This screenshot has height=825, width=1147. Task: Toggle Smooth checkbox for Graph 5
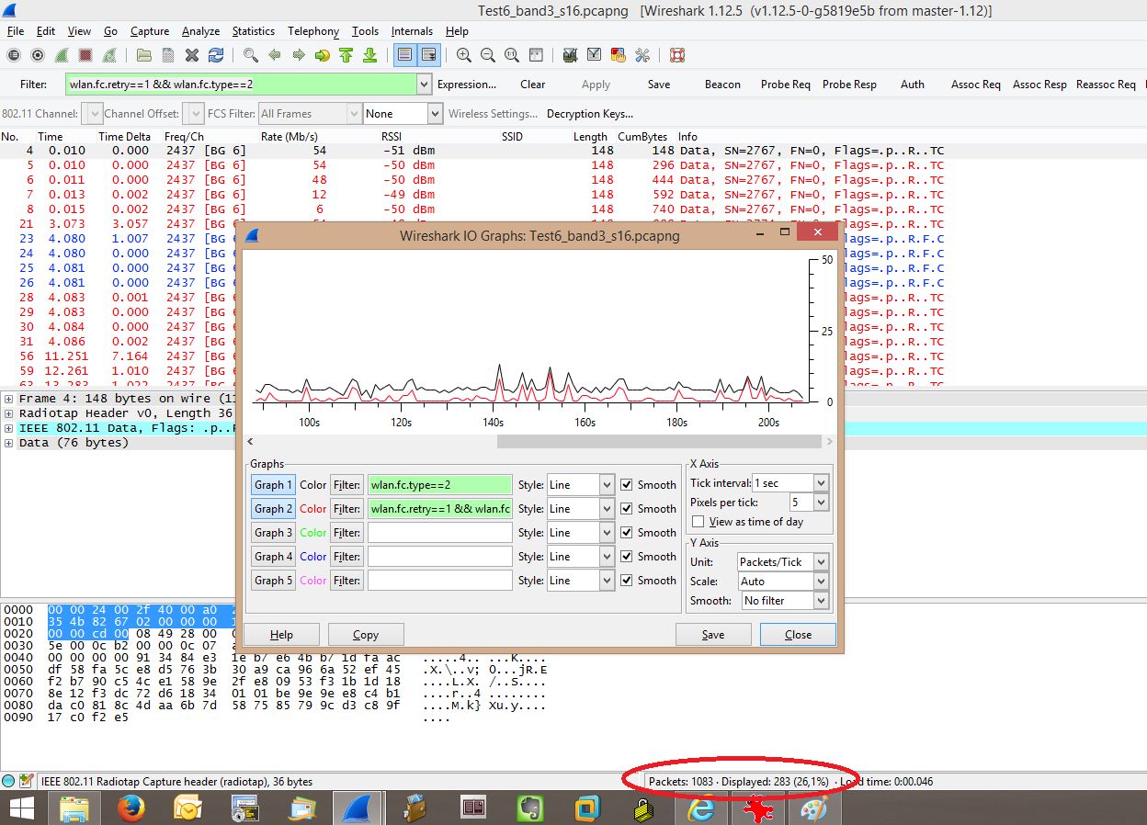pos(627,580)
